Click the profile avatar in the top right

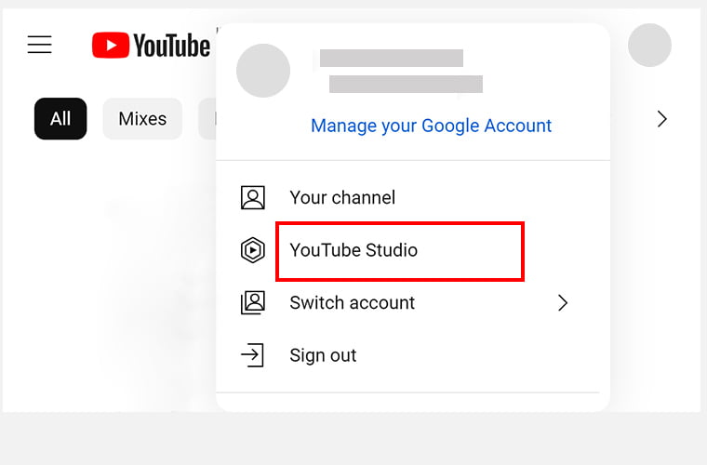click(649, 45)
